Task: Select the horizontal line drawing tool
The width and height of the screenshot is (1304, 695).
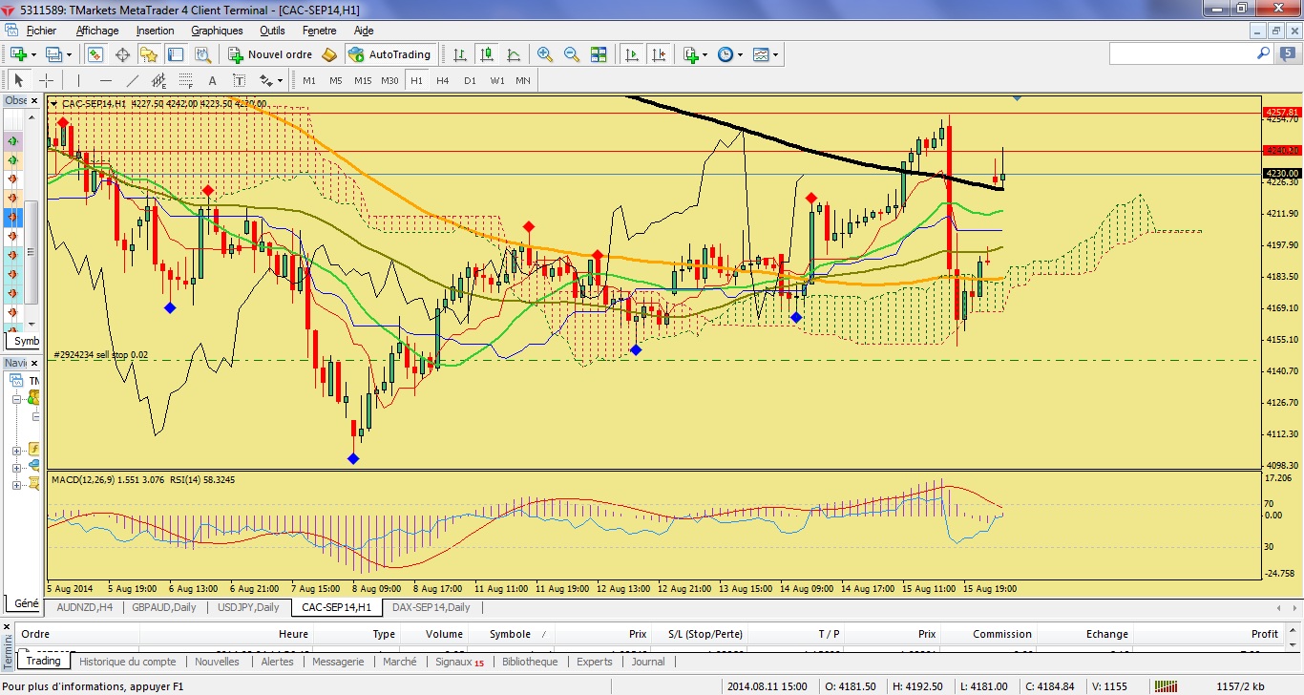Action: click(x=105, y=80)
